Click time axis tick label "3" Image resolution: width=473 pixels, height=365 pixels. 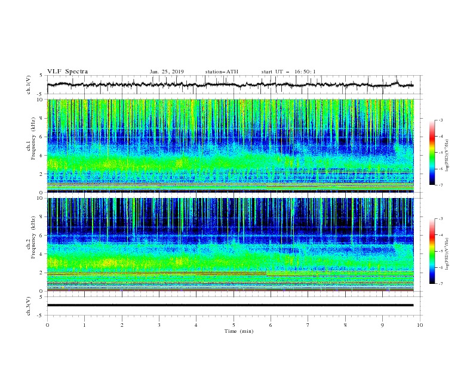[x=159, y=325]
